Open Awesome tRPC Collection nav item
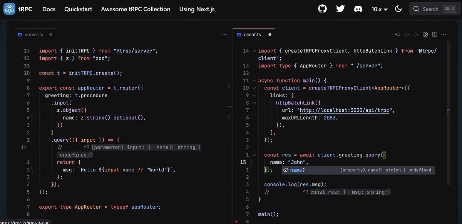This screenshot has width=462, height=224. [x=136, y=9]
